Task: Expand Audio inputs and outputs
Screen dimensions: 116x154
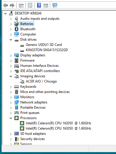Action: click(x=11, y=19)
